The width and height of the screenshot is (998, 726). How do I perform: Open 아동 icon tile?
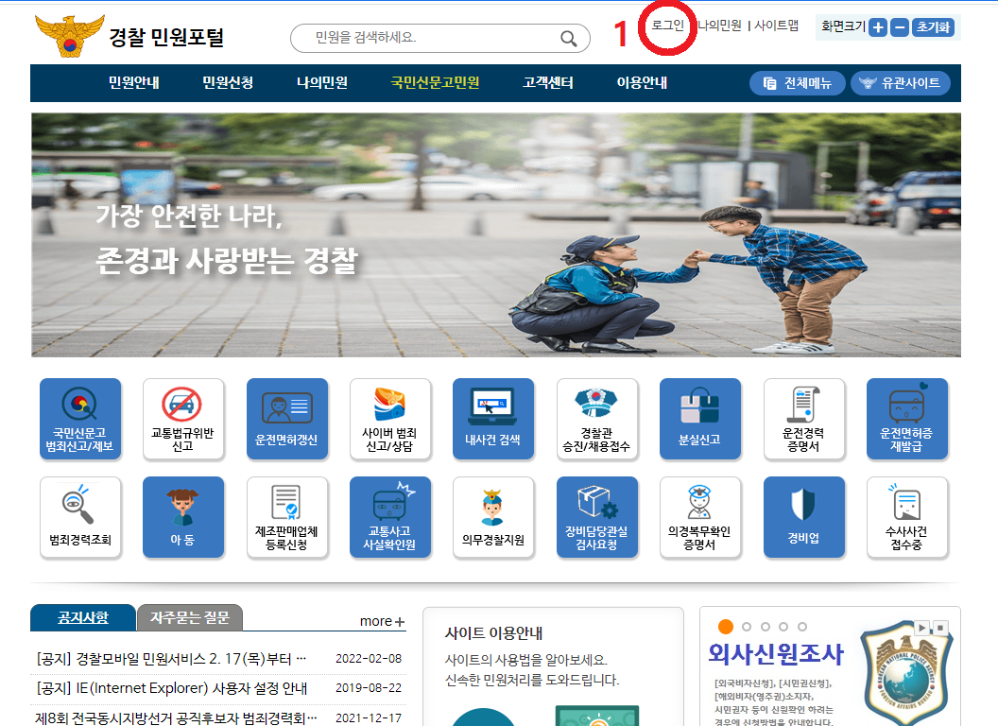183,517
